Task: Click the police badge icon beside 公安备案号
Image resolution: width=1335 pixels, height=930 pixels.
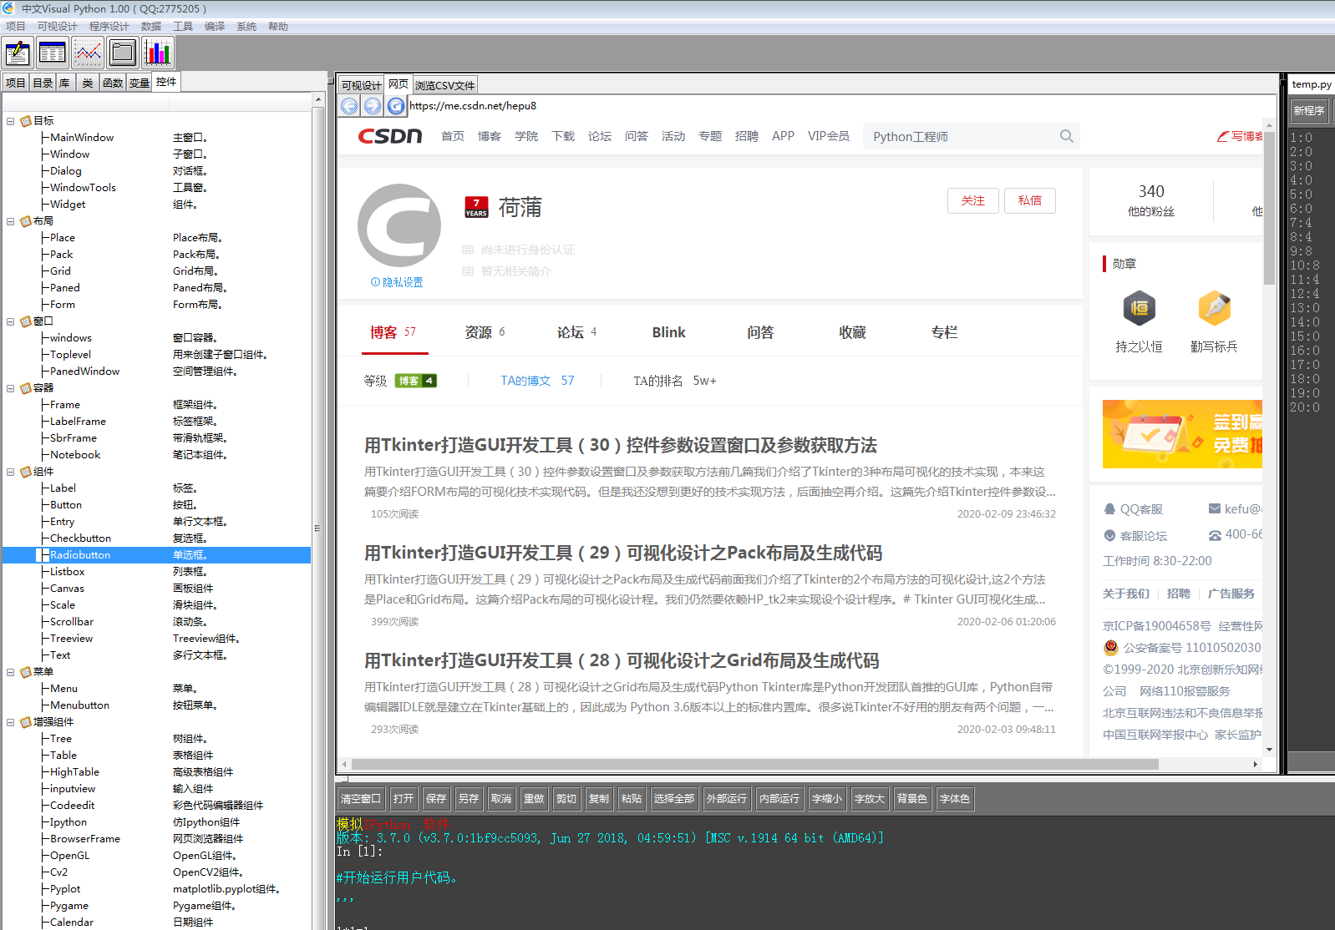Action: click(x=1111, y=647)
